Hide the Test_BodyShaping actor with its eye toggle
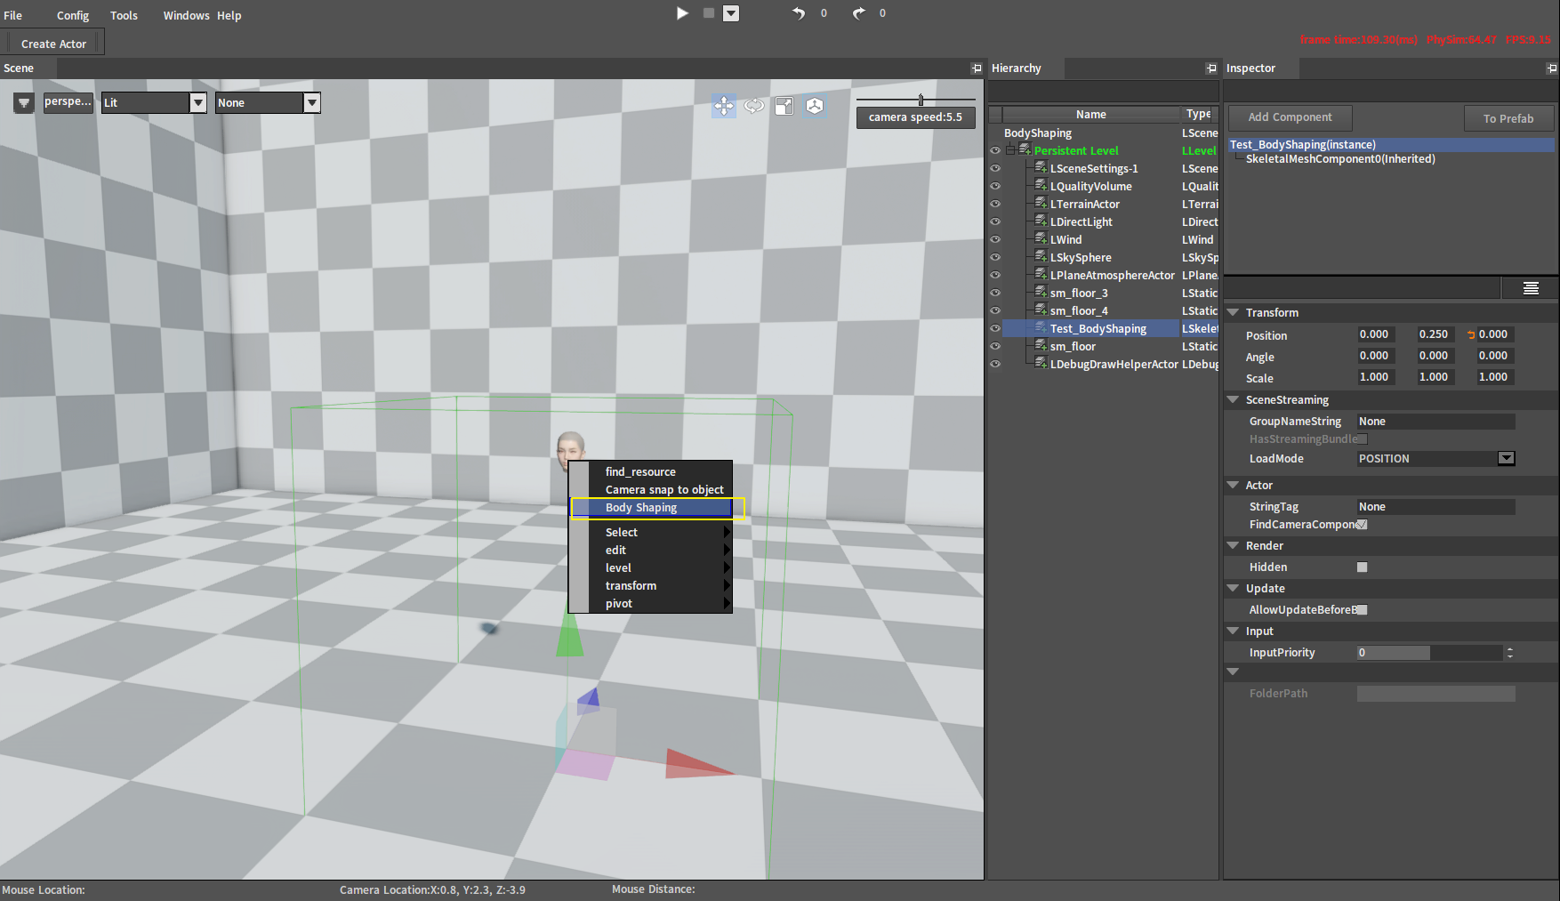 (x=995, y=328)
